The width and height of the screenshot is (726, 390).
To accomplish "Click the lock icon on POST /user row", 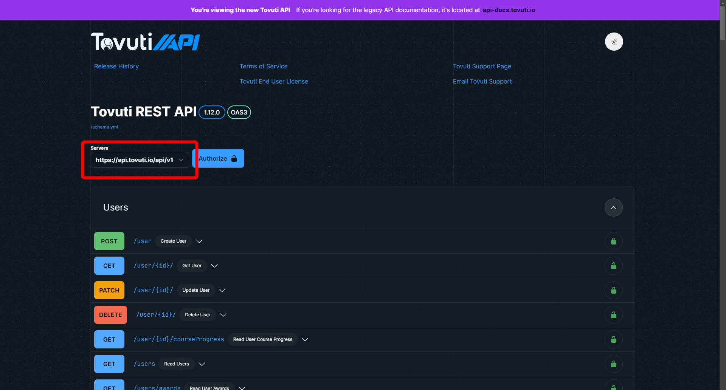I will [x=614, y=241].
